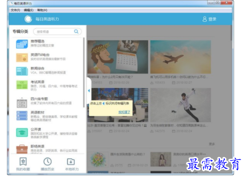Click the 更多 more link
Screen dimensions: 245x179
click(x=212, y=144)
